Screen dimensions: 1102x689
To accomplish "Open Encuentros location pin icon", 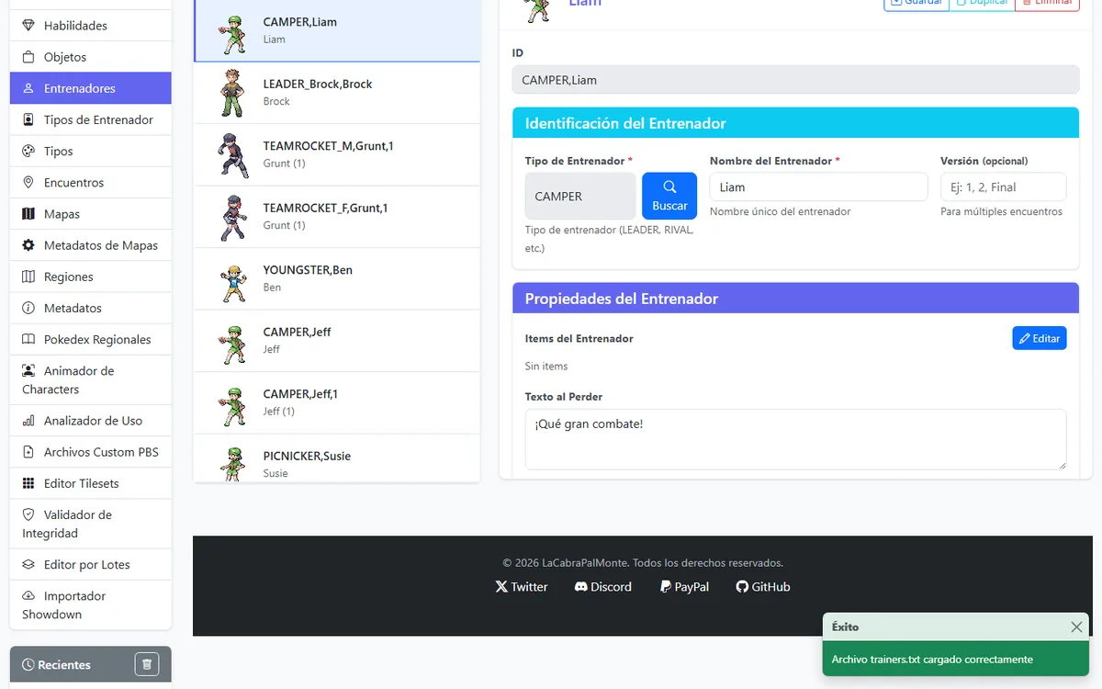I will [28, 182].
